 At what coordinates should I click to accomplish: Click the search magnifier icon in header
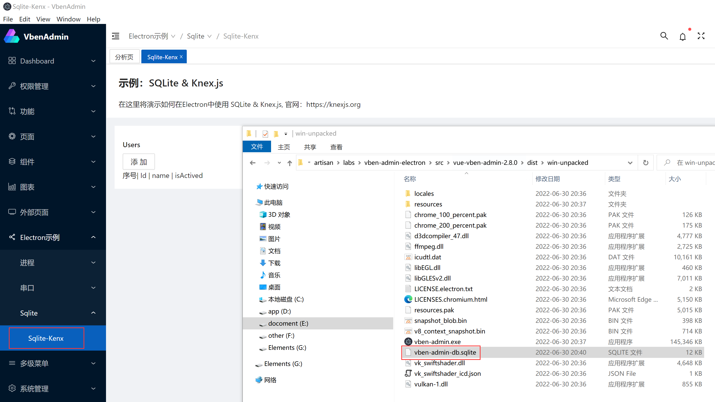point(664,36)
